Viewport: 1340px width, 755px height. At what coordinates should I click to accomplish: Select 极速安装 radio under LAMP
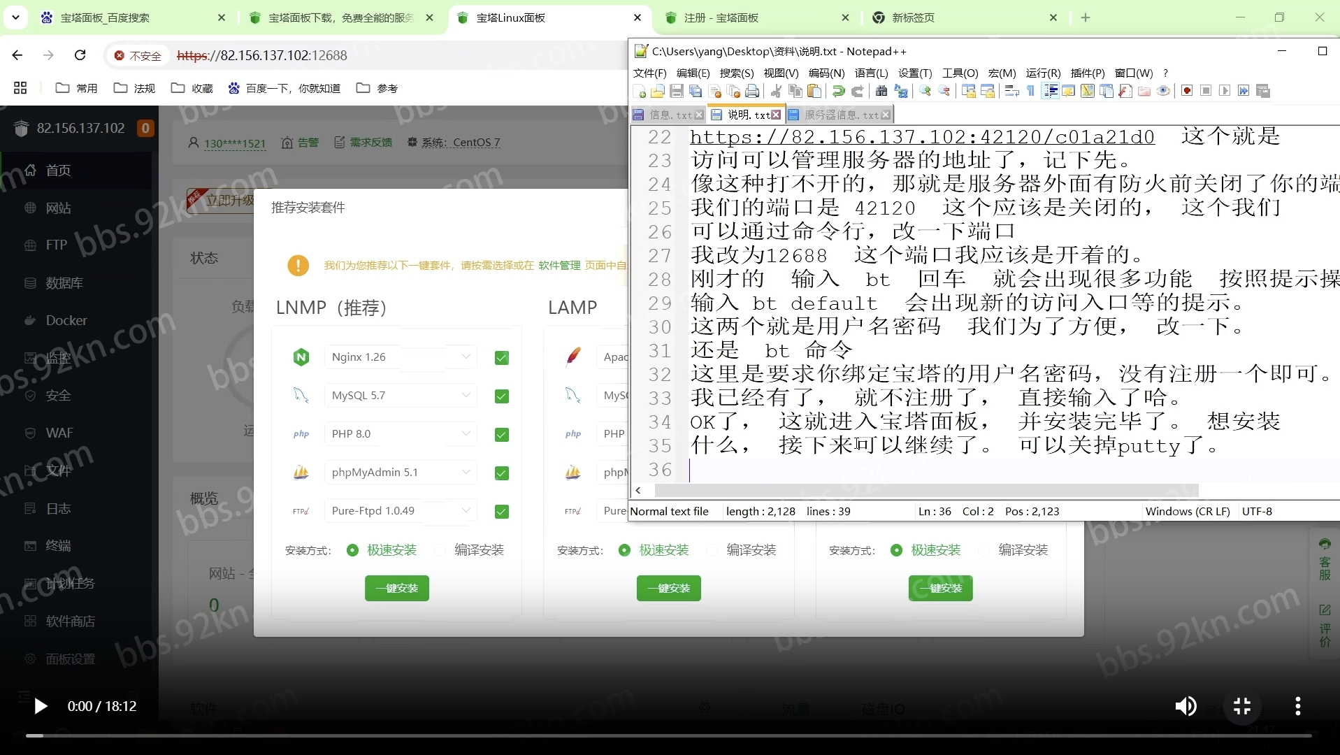click(625, 550)
